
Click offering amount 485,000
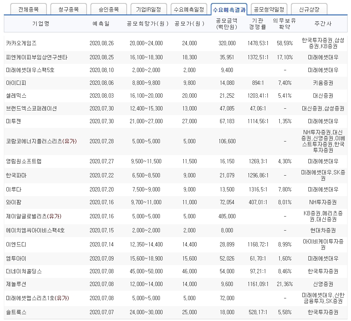click(x=227, y=216)
